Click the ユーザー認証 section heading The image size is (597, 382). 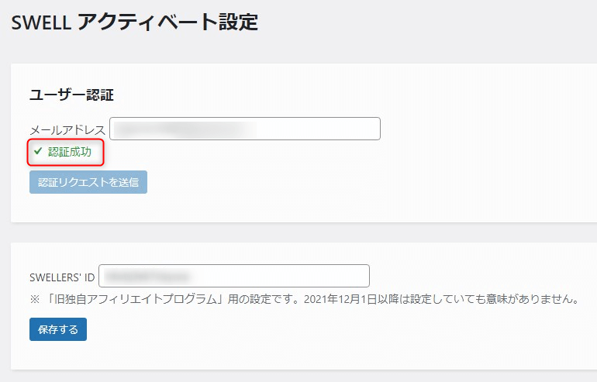71,95
